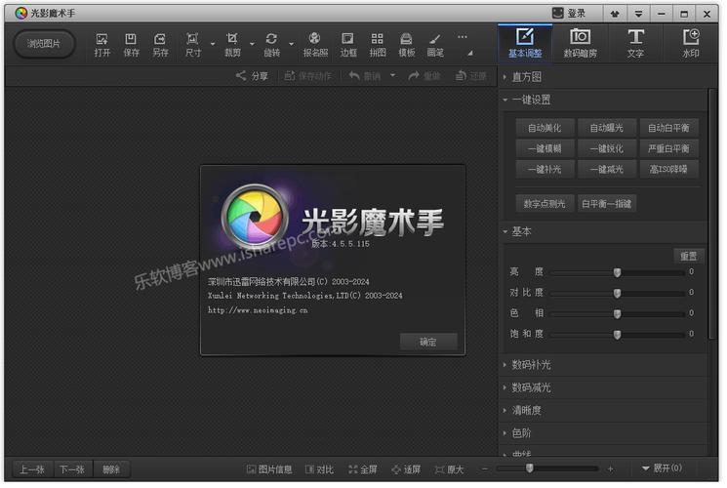Click the 浏览图片 (Browse pictures) button

click(x=44, y=44)
